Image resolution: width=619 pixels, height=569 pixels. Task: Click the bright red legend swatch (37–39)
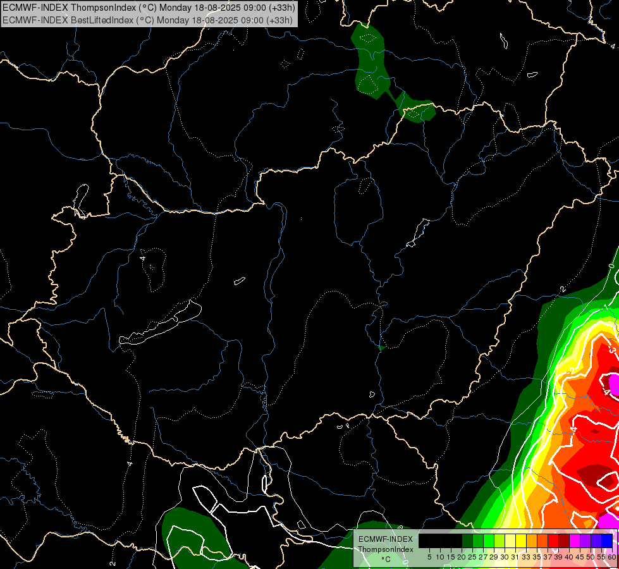[x=553, y=541]
